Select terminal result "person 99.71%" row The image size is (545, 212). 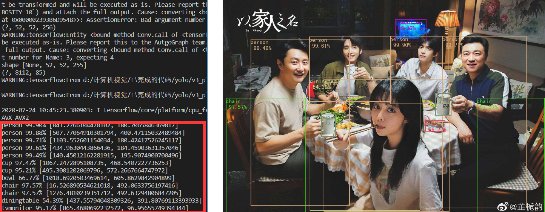pos(92,140)
